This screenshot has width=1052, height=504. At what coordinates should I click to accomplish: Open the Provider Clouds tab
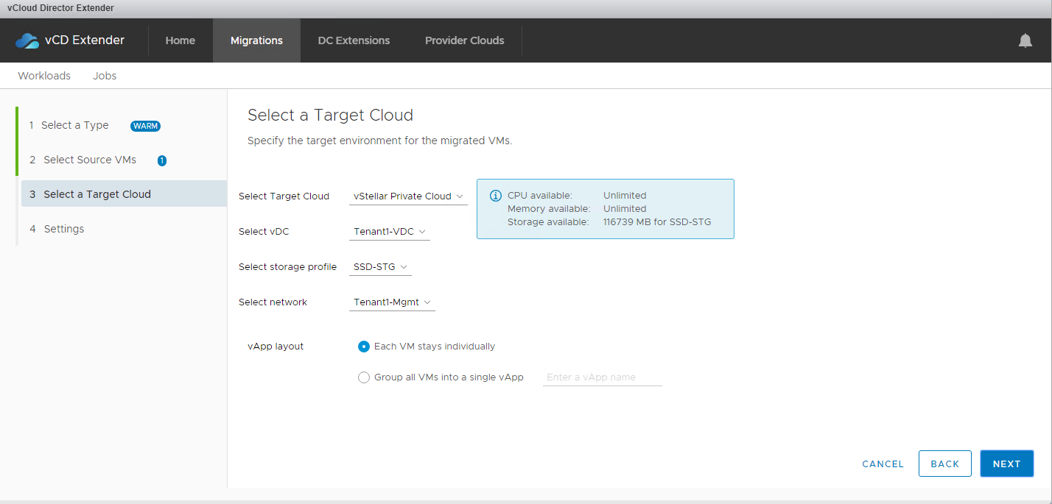464,40
